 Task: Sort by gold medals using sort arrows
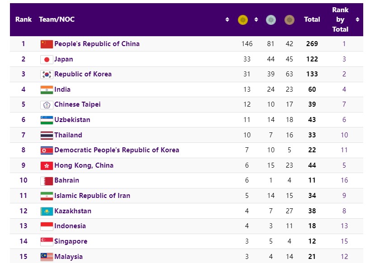[256, 19]
